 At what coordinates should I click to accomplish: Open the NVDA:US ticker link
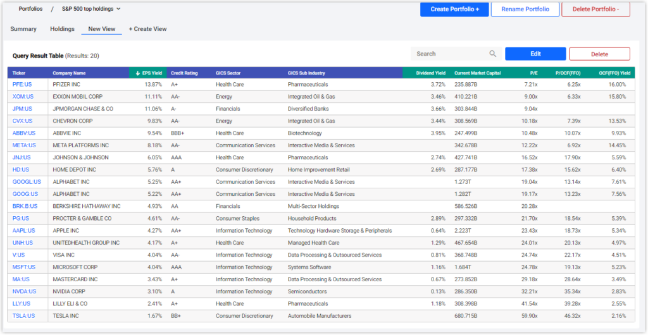tap(25, 291)
